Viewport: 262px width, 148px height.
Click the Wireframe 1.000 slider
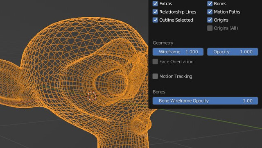click(178, 52)
